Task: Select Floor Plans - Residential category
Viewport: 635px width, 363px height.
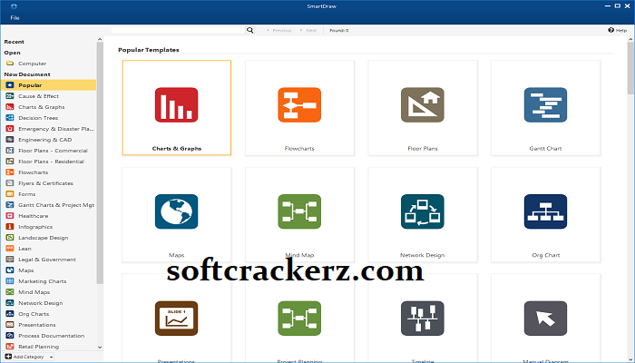Action: (x=49, y=162)
